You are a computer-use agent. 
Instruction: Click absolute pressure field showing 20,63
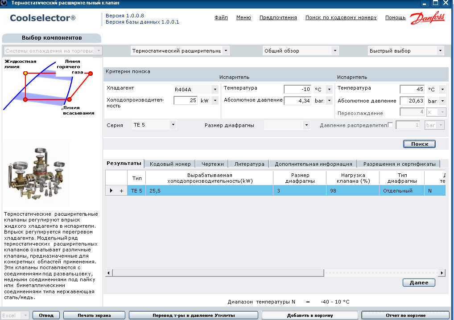[412, 101]
